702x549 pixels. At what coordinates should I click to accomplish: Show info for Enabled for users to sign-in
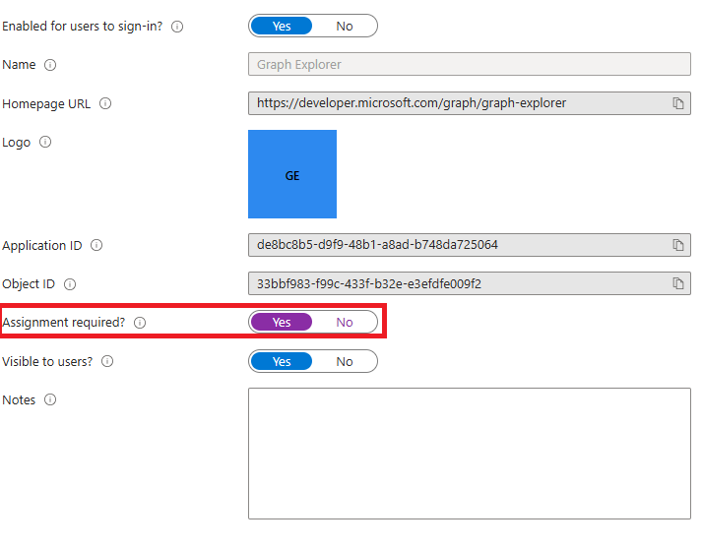(177, 27)
